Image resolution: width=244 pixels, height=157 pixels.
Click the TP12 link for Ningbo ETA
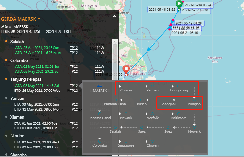coord(74,142)
